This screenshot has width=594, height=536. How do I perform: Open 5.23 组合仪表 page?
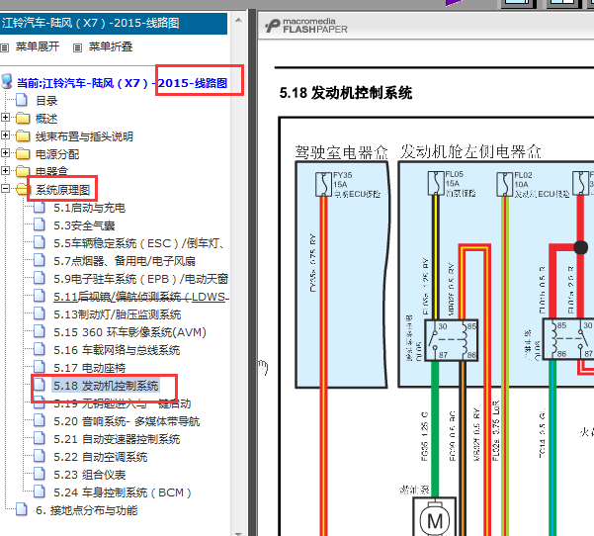click(x=89, y=475)
